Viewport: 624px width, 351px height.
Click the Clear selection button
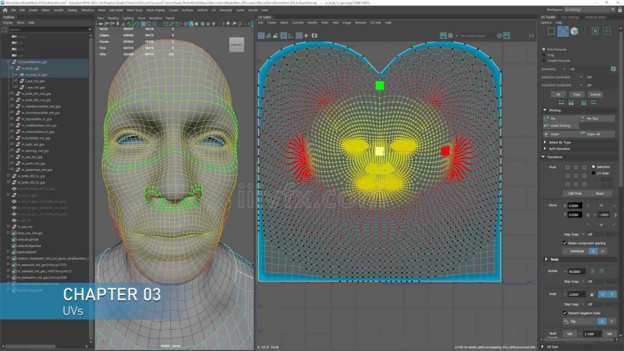(x=577, y=94)
